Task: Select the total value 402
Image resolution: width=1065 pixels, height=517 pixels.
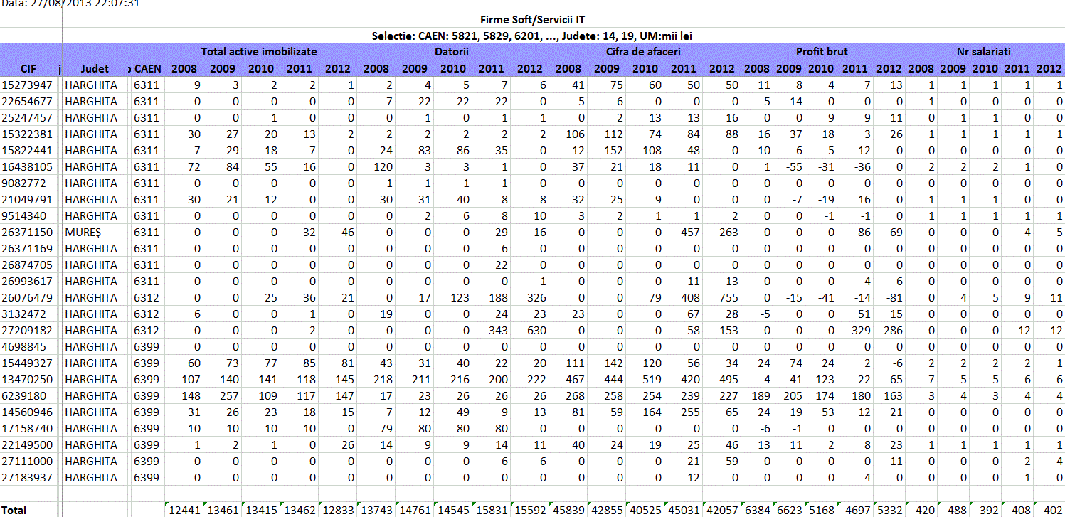Action: coord(1051,510)
